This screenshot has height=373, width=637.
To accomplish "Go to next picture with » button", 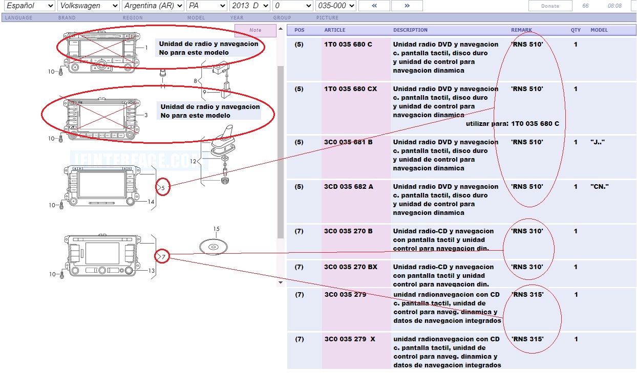I will click(x=407, y=6).
